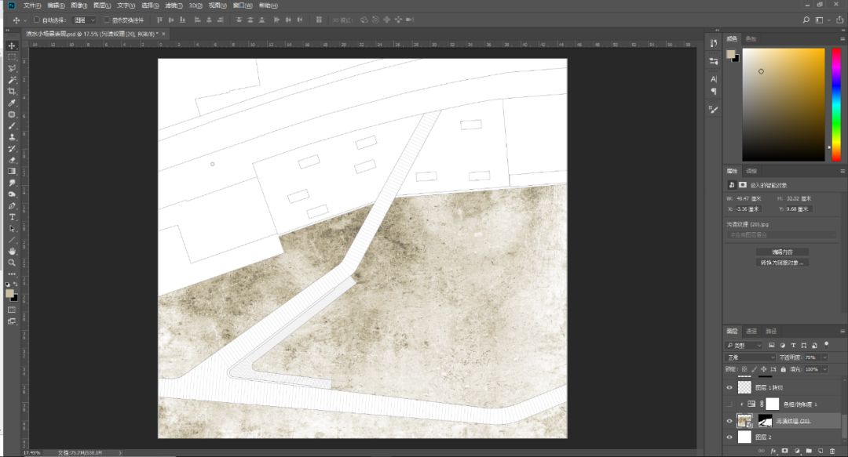Hide the 图层 2 layer
848x457 pixels.
tap(729, 437)
